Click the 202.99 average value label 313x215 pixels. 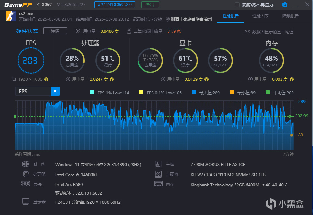tap(301, 116)
